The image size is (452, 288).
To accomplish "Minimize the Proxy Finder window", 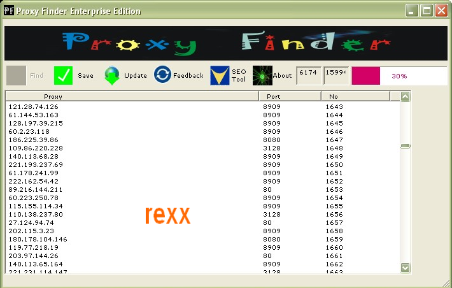I will (x=412, y=11).
